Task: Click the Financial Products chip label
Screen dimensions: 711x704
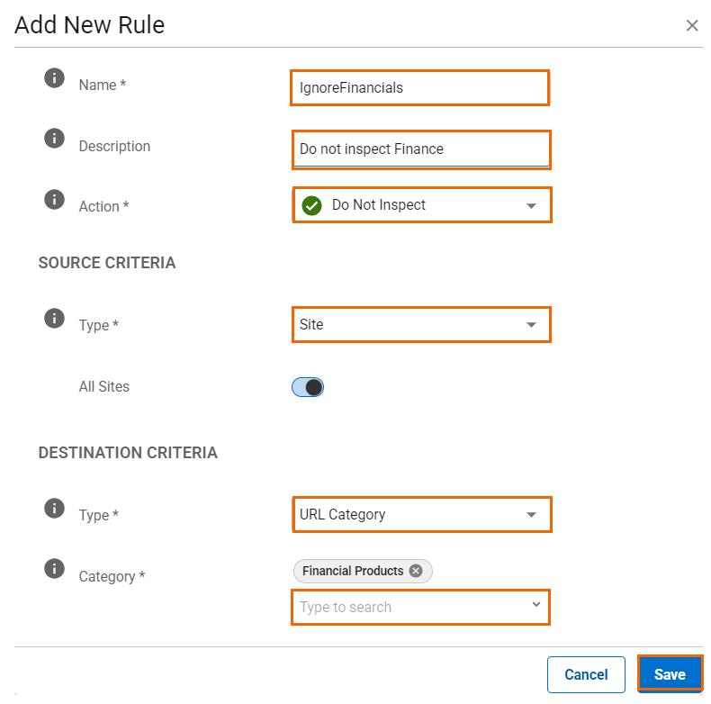Action: (353, 571)
